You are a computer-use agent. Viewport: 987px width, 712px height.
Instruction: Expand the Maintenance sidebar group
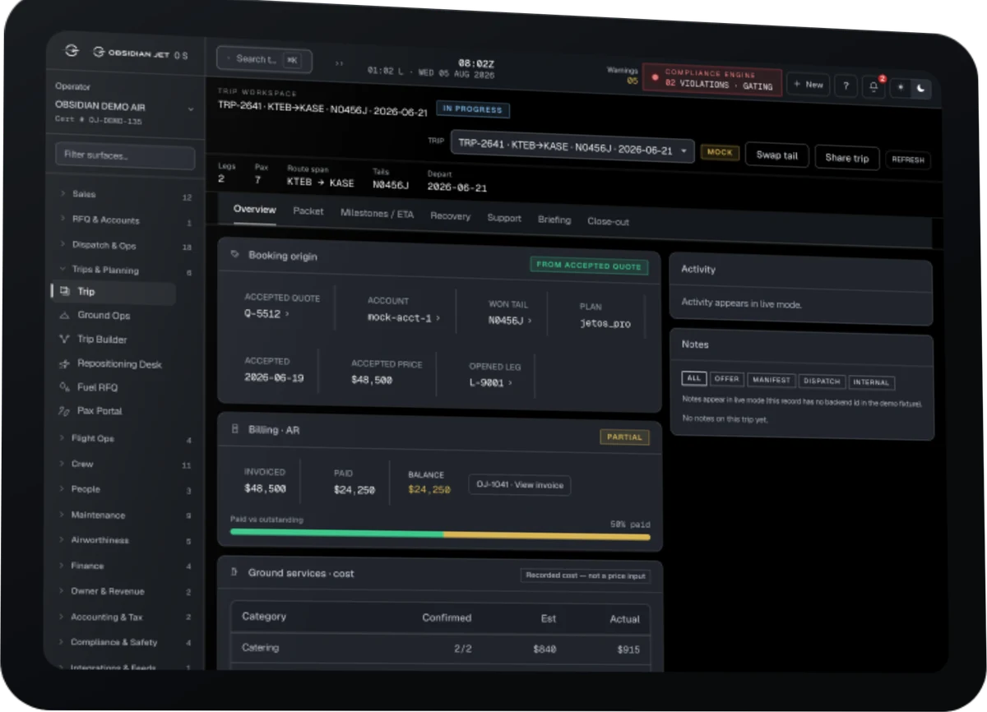125,516
